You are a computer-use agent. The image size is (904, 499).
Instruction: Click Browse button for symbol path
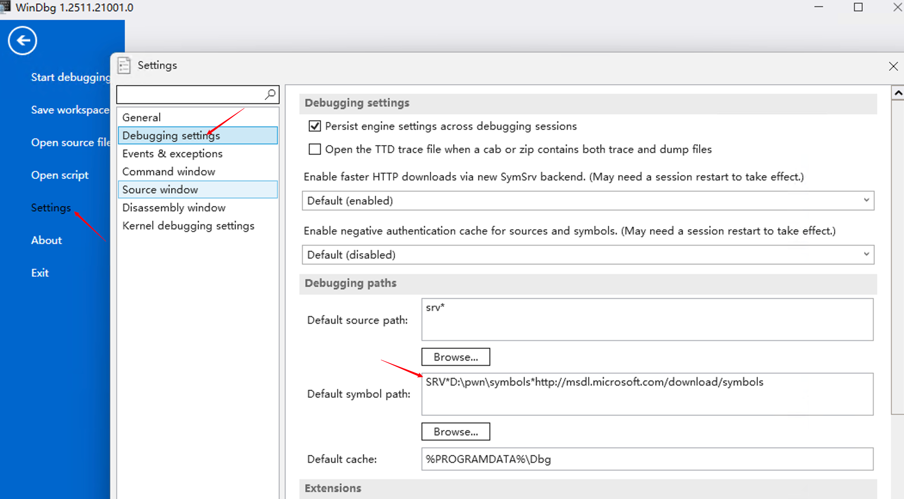click(455, 432)
